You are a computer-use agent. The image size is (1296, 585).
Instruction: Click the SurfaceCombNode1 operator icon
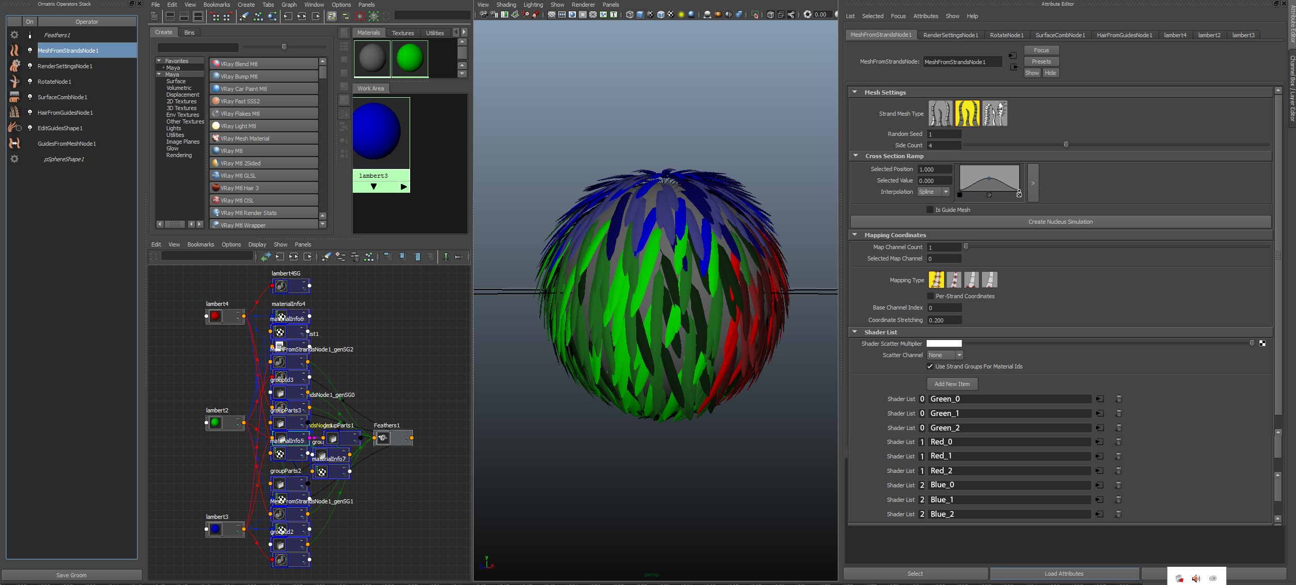(x=14, y=97)
